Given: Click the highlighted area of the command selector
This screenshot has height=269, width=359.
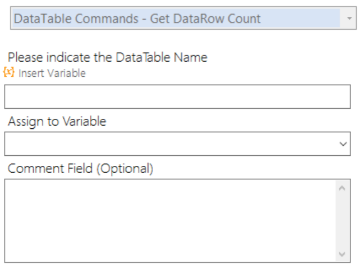Looking at the screenshot, I should [176, 18].
